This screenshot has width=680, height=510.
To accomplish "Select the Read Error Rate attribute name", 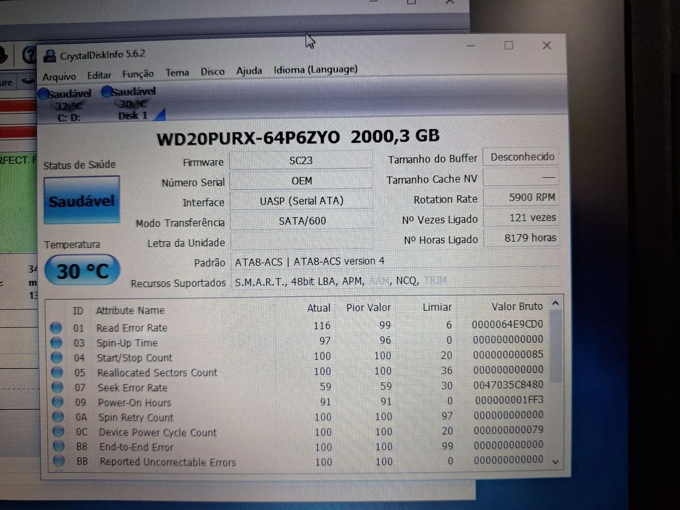I will pyautogui.click(x=132, y=328).
